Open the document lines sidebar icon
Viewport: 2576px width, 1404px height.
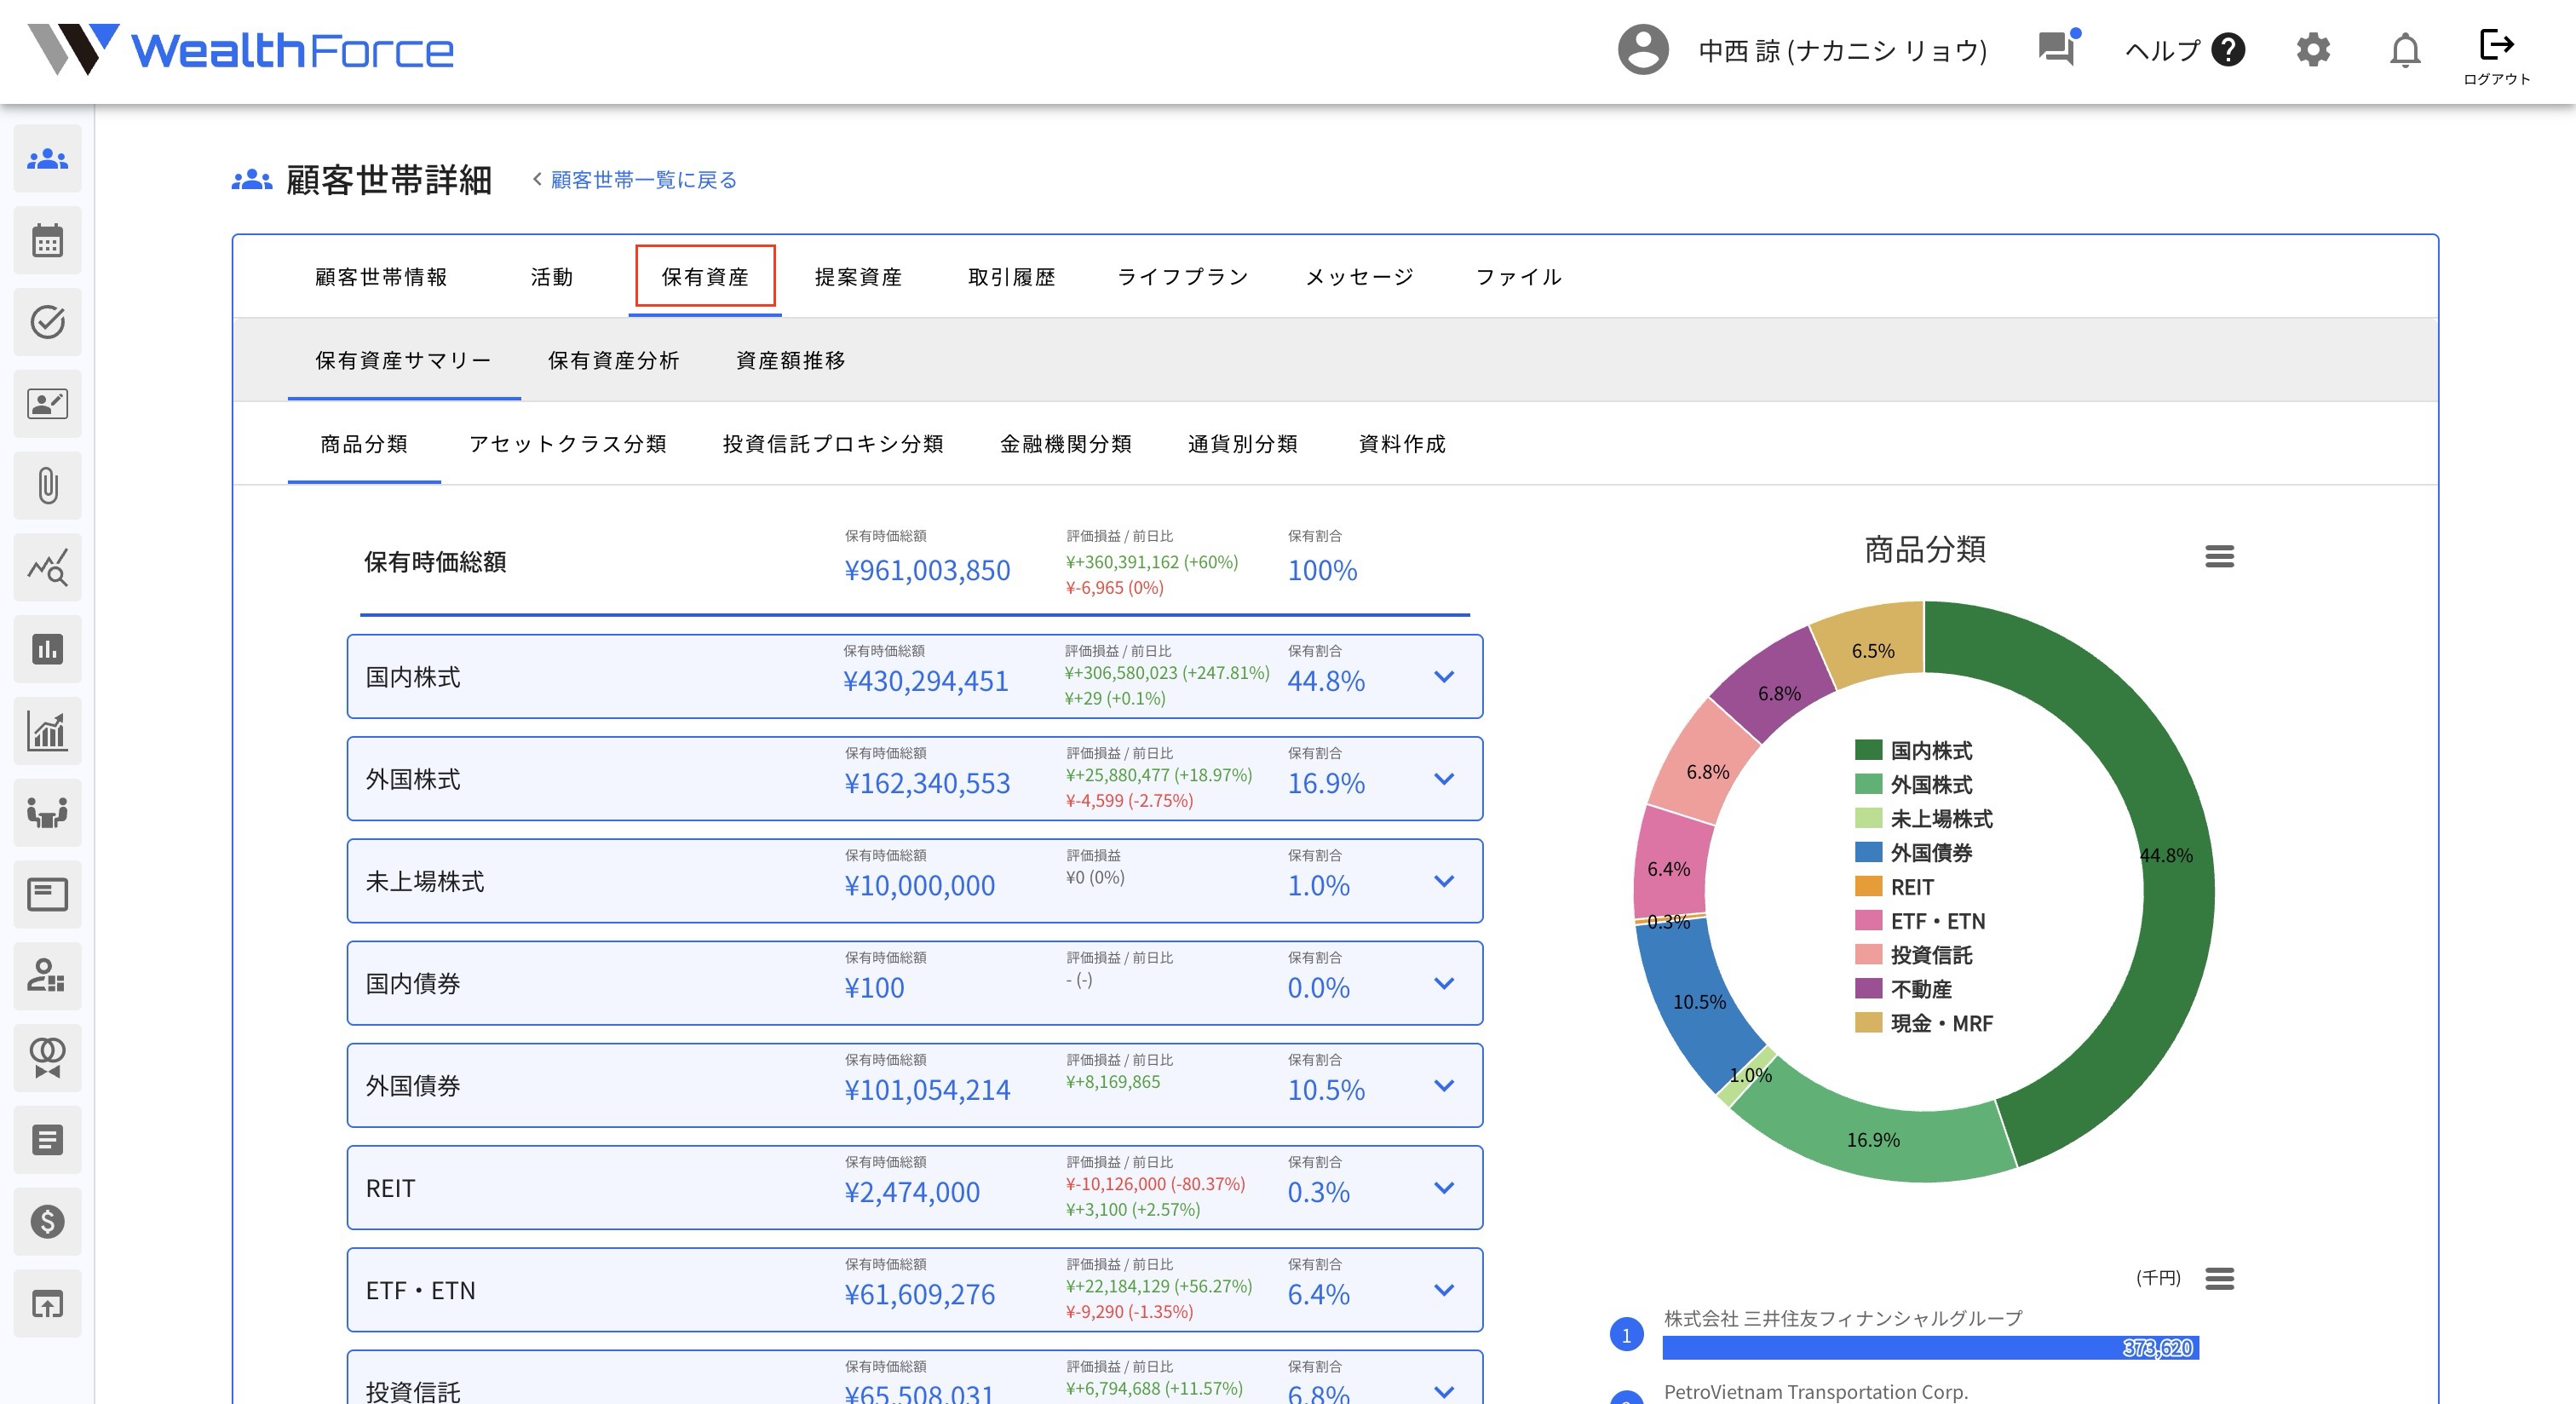[x=47, y=1139]
